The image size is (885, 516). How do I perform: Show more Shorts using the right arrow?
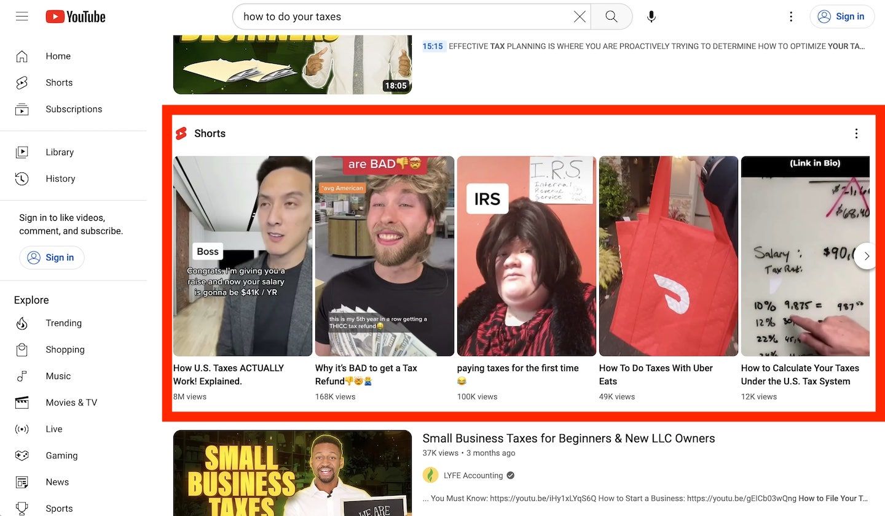point(866,256)
